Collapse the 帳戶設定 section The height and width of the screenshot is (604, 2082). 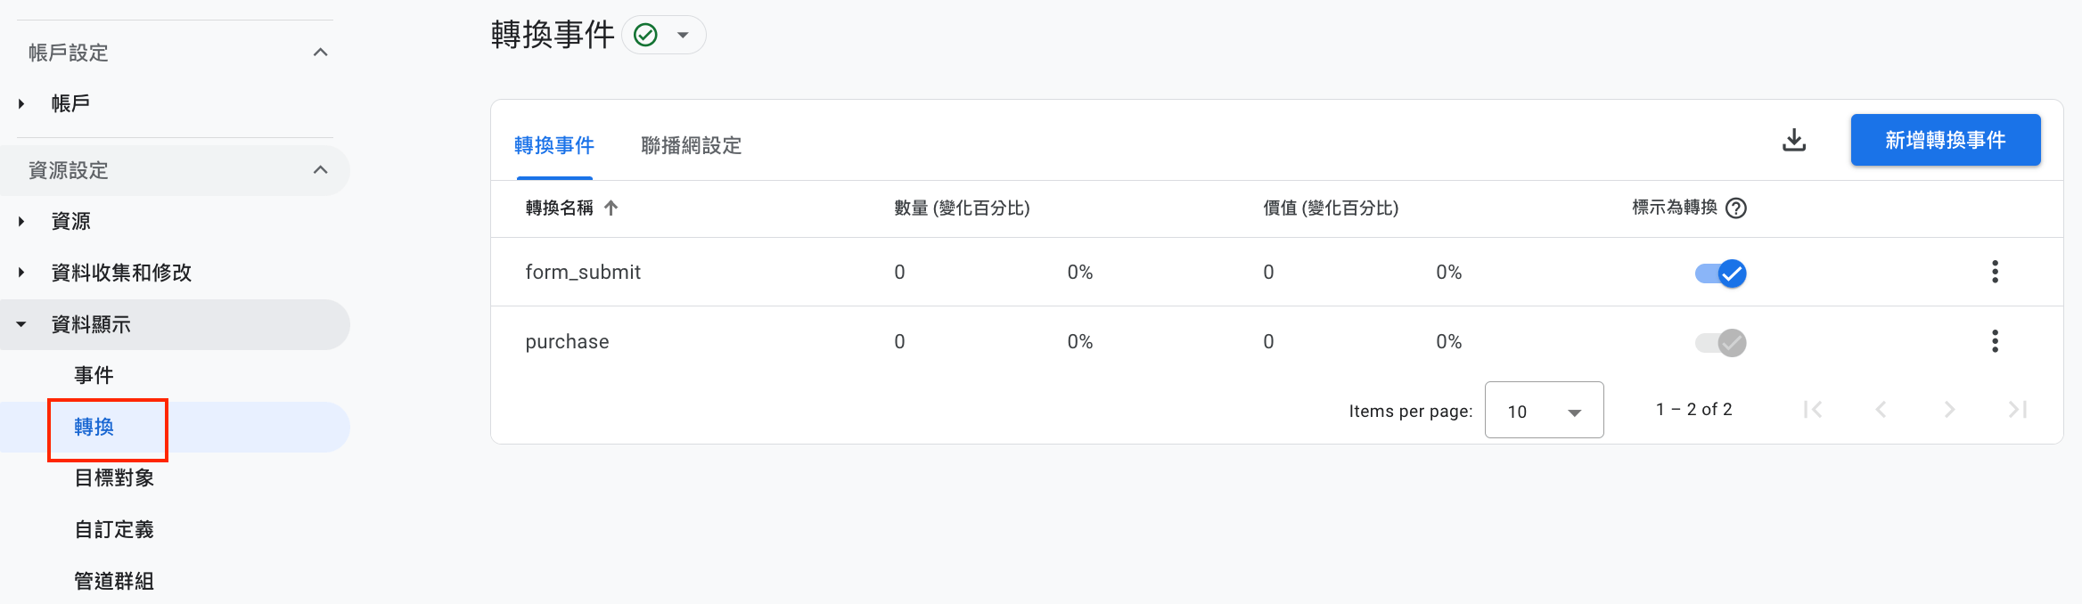321,53
